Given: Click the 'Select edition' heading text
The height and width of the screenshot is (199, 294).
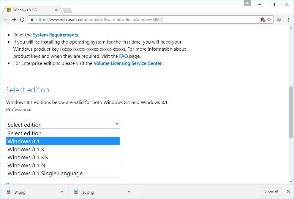Looking at the screenshot, I should 28,90.
